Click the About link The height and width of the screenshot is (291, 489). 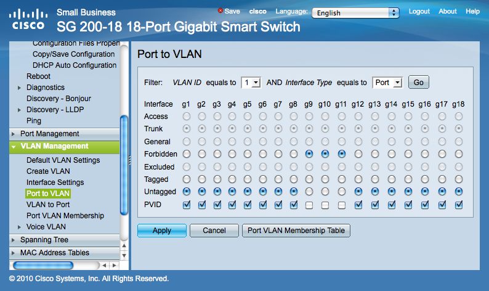448,11
